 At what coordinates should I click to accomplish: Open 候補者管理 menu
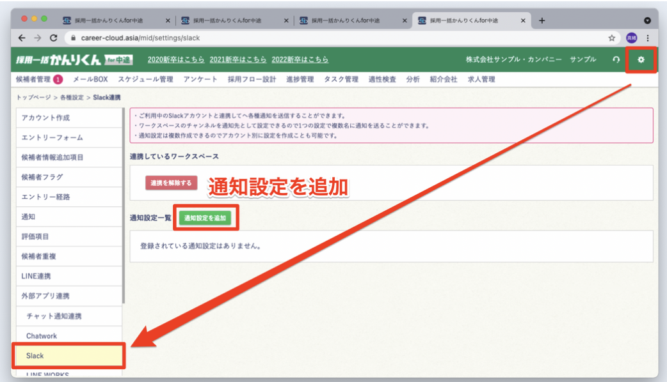33,79
